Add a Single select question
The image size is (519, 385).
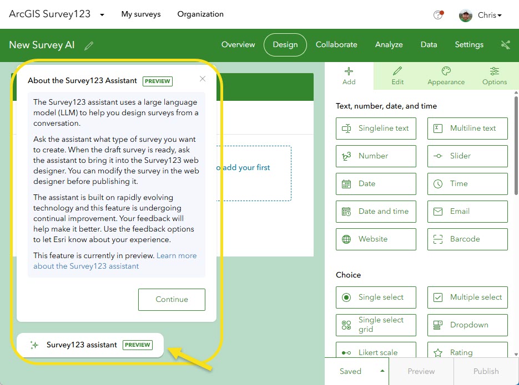tap(376, 297)
